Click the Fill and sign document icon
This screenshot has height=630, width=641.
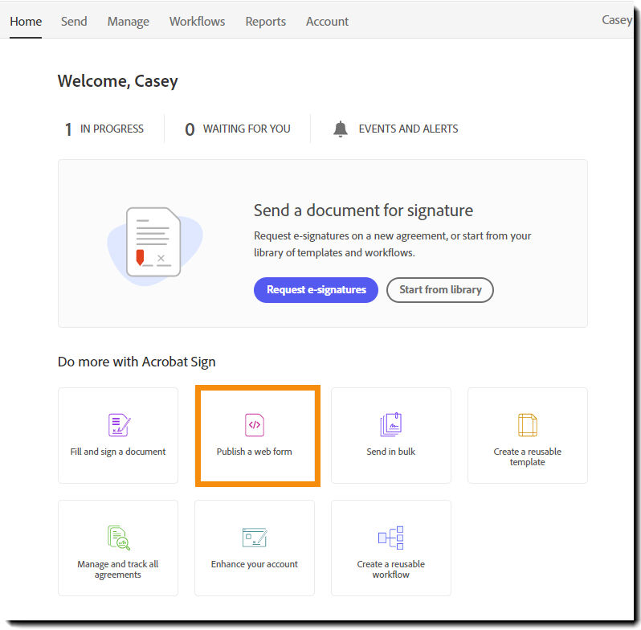pos(119,424)
